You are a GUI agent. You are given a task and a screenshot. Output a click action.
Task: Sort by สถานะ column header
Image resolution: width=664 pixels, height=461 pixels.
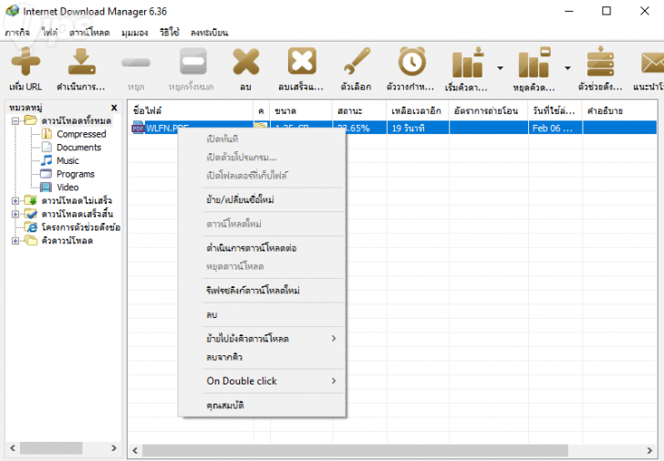tap(359, 111)
